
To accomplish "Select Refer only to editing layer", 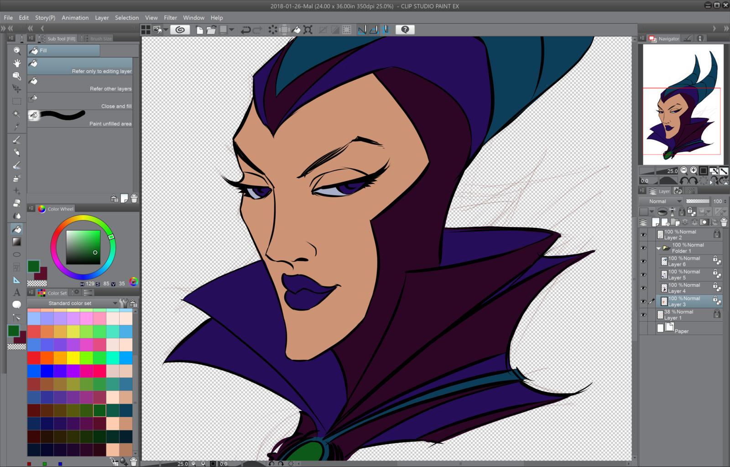I will pos(80,67).
